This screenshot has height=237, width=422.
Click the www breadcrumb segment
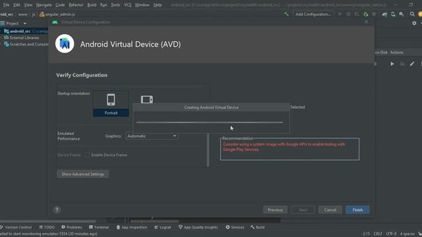22,14
